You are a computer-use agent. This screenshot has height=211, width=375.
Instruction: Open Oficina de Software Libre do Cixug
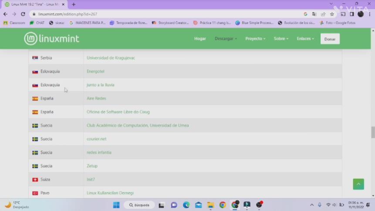(x=118, y=112)
